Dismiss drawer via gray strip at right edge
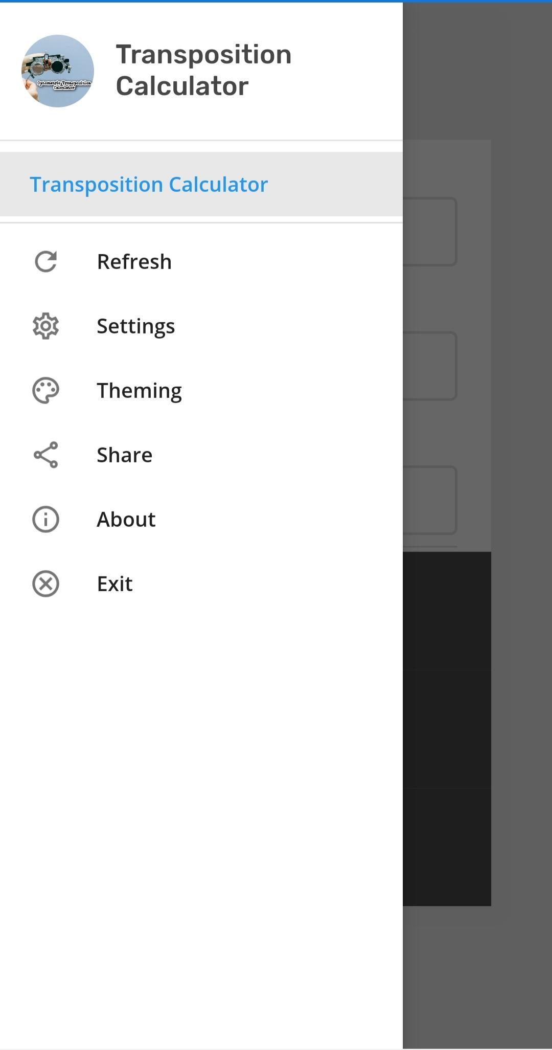The height and width of the screenshot is (1050, 552). (x=522, y=511)
